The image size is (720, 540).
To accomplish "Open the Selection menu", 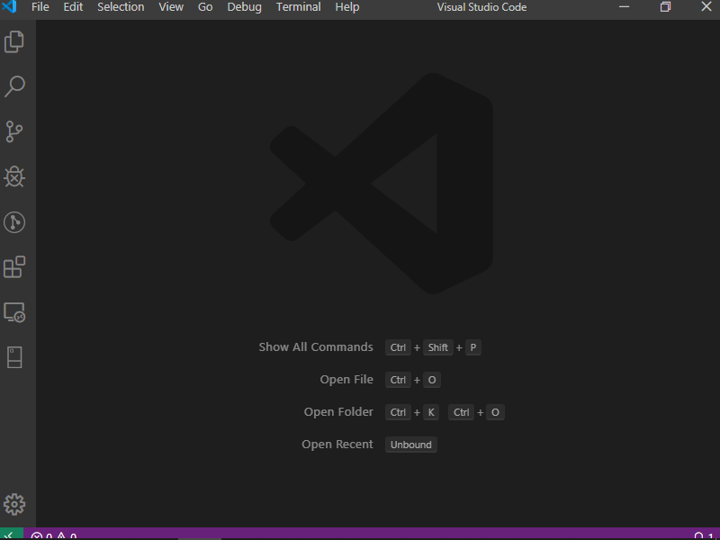I will [121, 7].
